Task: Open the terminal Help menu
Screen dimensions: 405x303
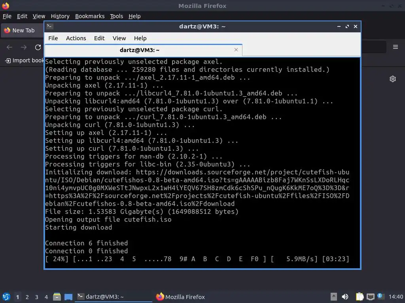Action: click(x=140, y=38)
